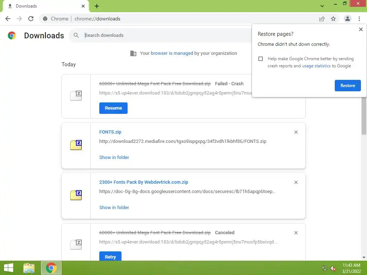The width and height of the screenshot is (367, 275).
Task: Click the Restore button
Action: [x=348, y=86]
